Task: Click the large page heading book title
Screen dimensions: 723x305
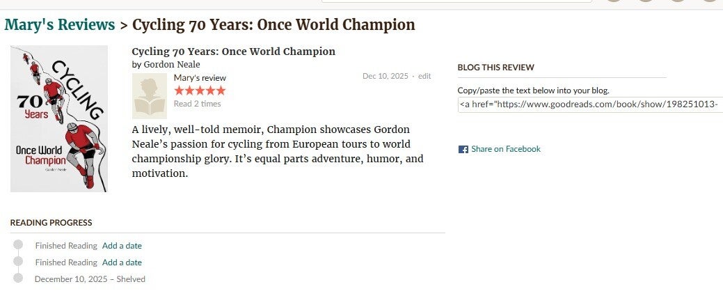Action: click(x=273, y=25)
